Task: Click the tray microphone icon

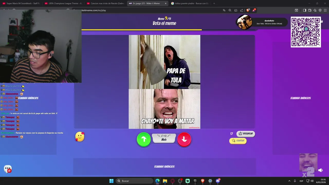Action: coord(295,181)
